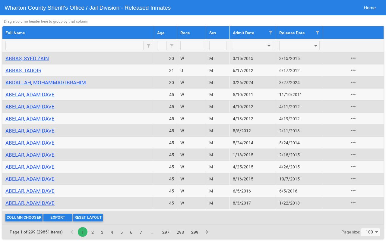Open more menu for row admitted 4/18/2012

coord(353,118)
